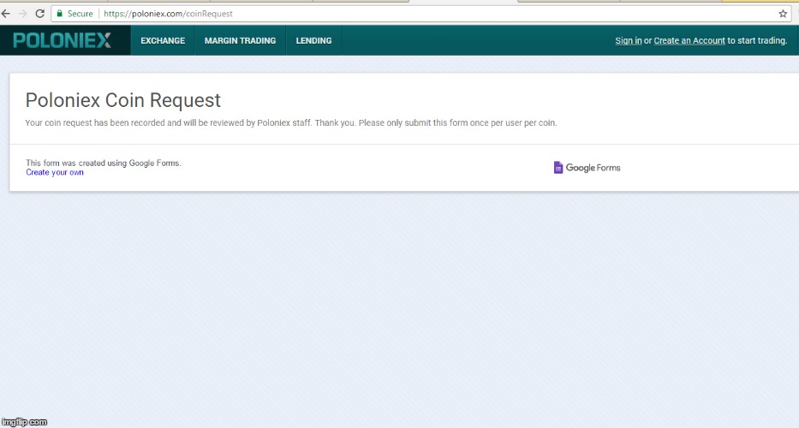
Task: Click the Sign in link
Action: pyautogui.click(x=629, y=41)
